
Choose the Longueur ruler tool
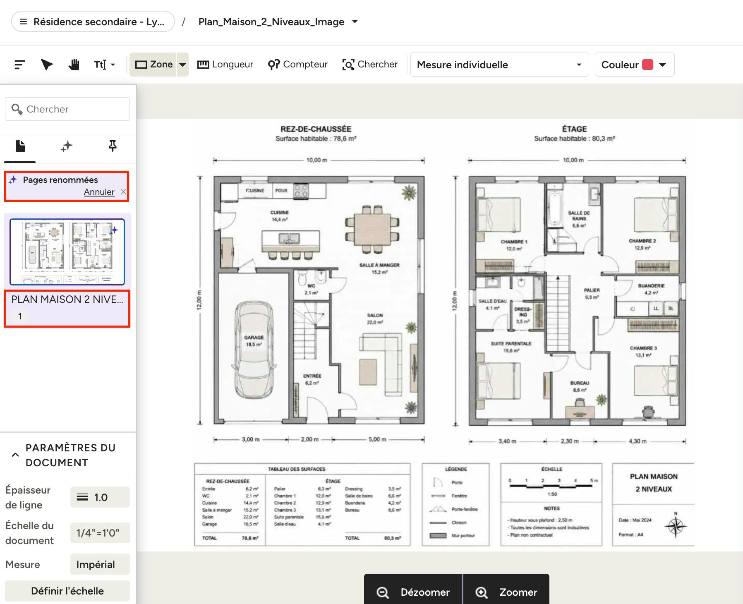(x=225, y=65)
